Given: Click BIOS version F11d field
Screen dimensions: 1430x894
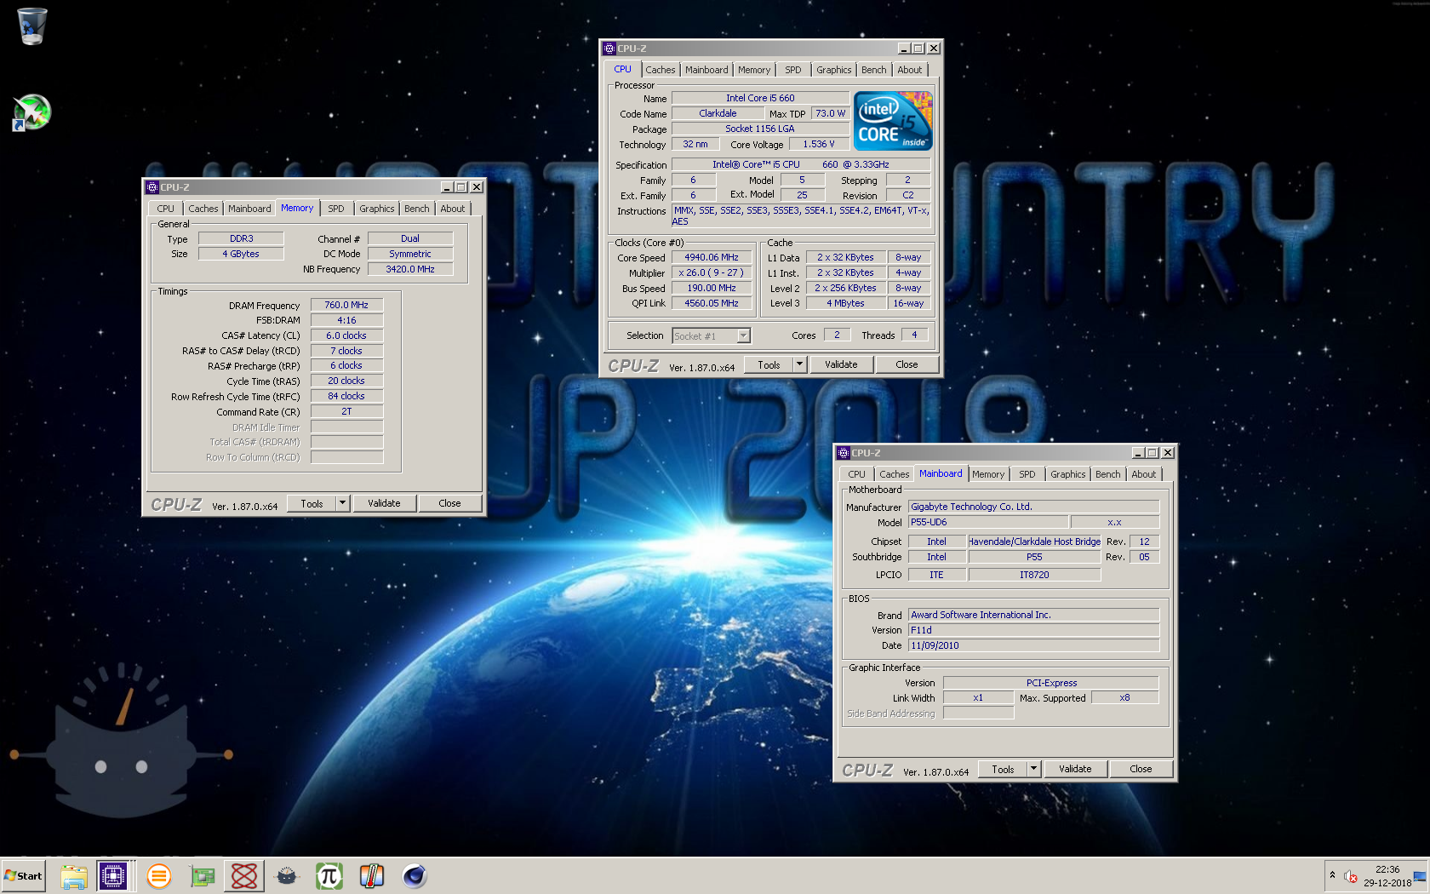Looking at the screenshot, I should tap(1033, 630).
